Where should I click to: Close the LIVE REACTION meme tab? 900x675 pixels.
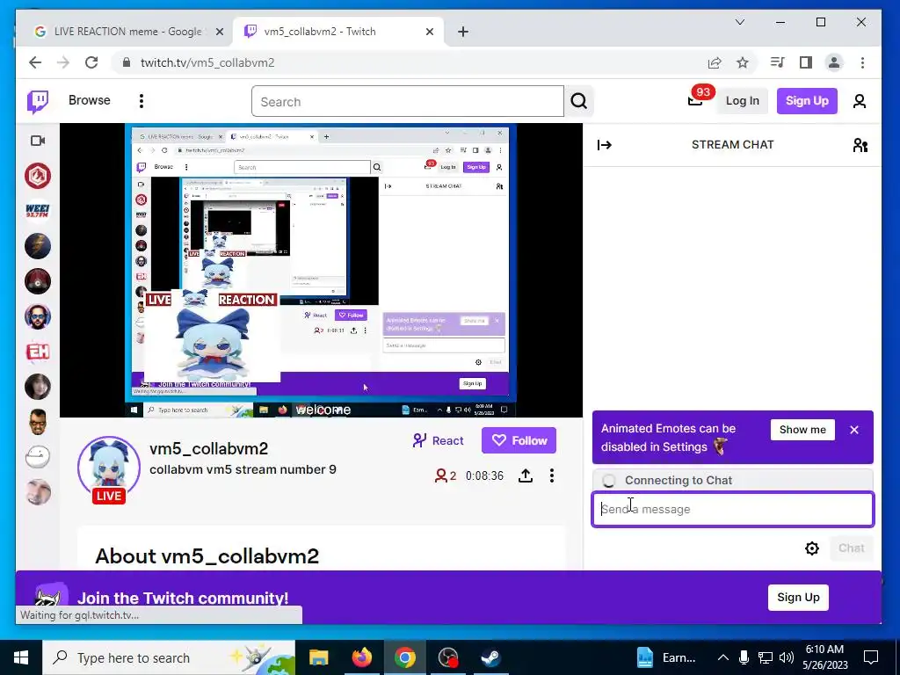(219, 32)
